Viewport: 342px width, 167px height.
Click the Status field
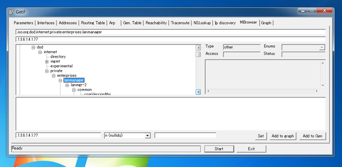[x=303, y=54]
